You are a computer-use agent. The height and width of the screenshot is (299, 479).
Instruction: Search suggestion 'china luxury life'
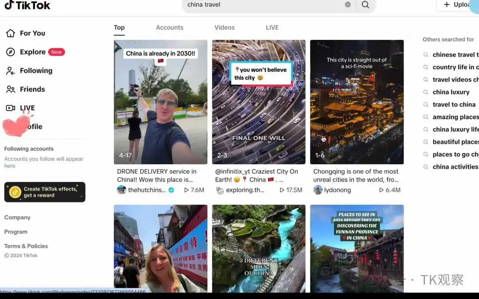455,130
